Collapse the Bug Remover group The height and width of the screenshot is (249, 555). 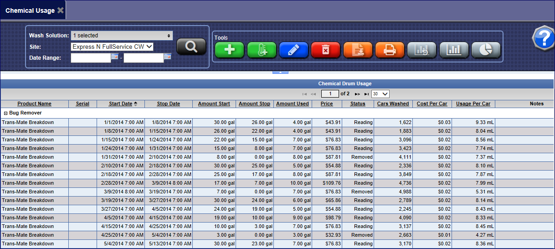pyautogui.click(x=5, y=113)
